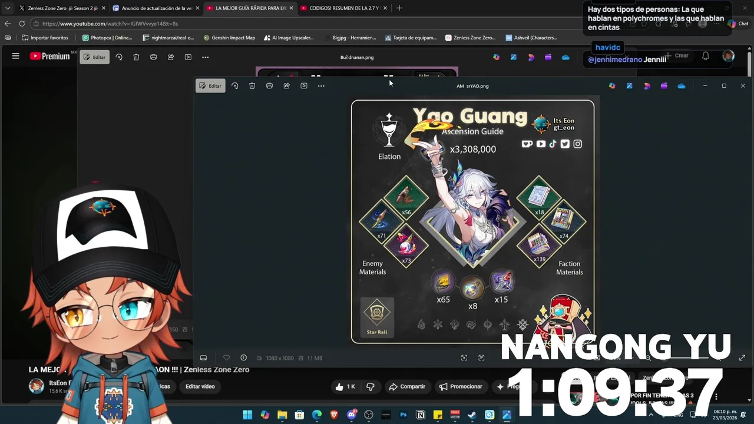Open Genshin Impact Map bookmark
This screenshot has width=754, height=424.
pyautogui.click(x=229, y=38)
